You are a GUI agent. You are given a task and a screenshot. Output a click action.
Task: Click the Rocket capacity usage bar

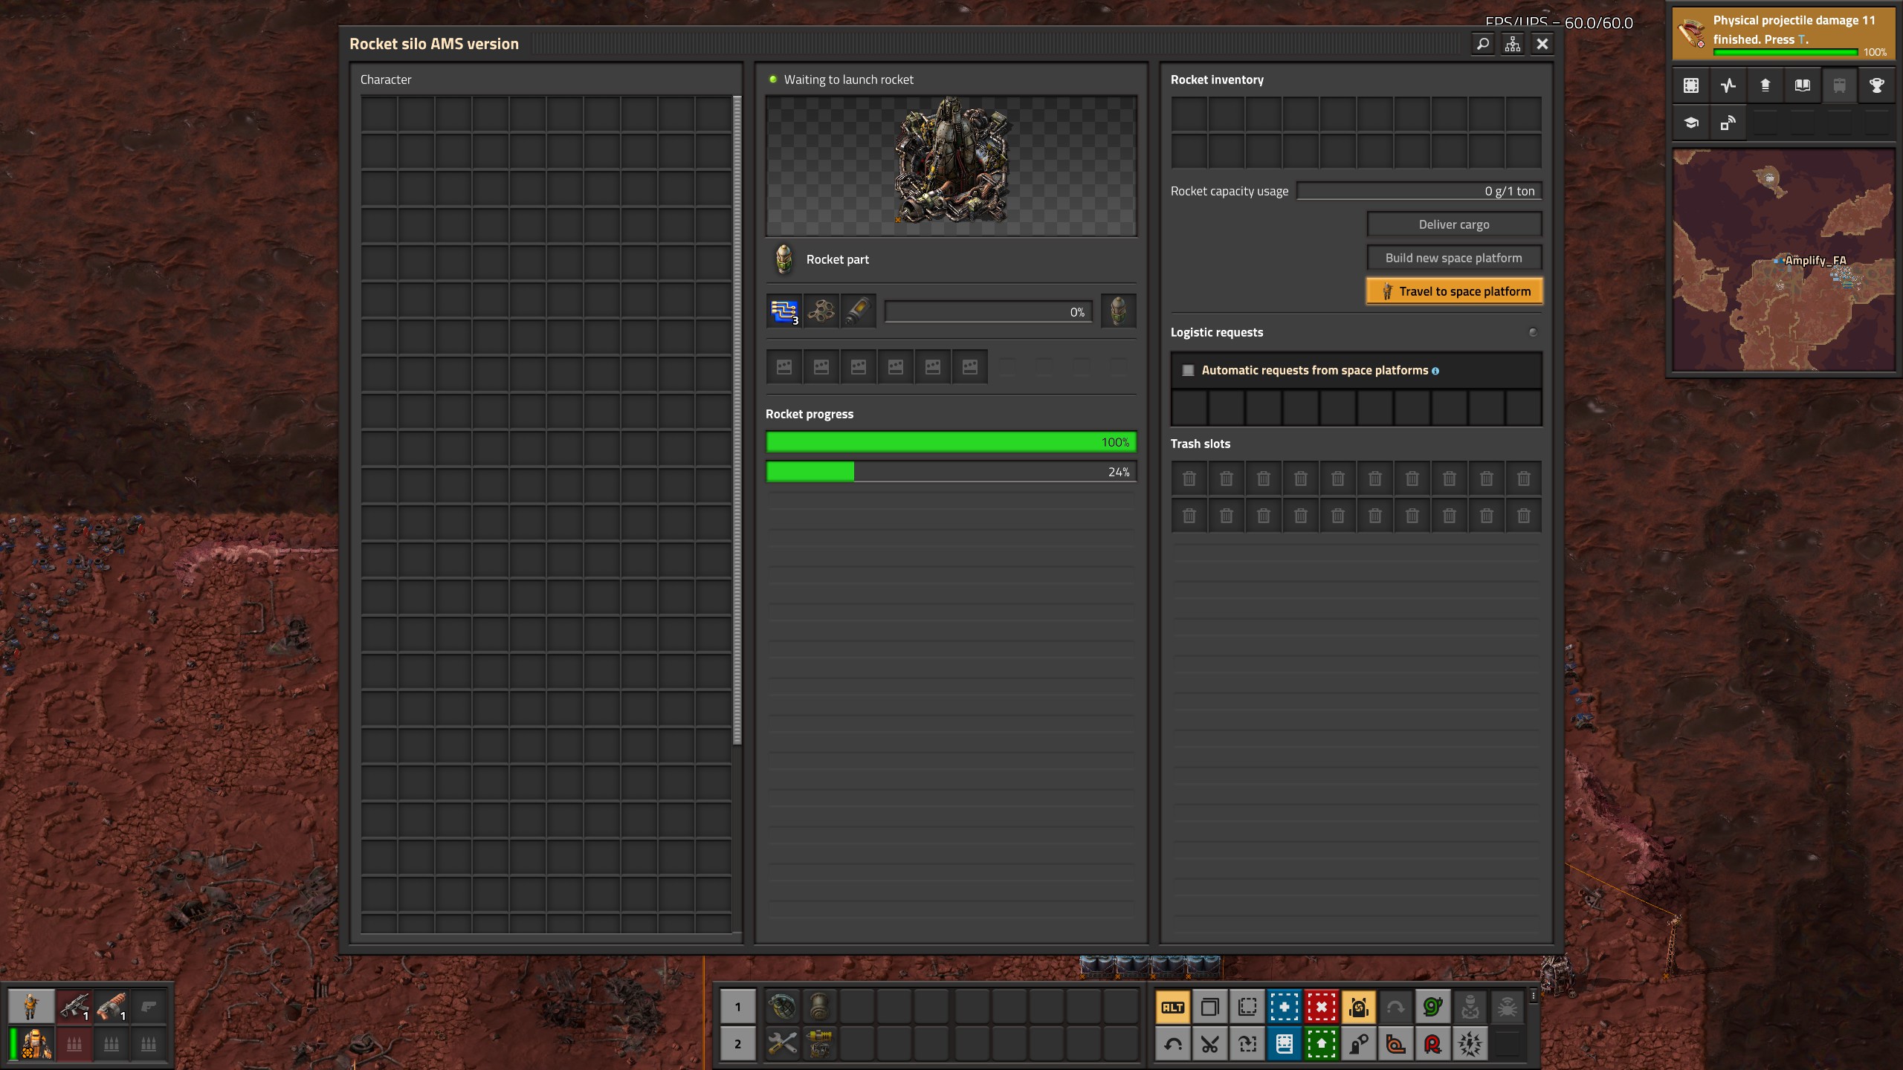(x=1419, y=191)
